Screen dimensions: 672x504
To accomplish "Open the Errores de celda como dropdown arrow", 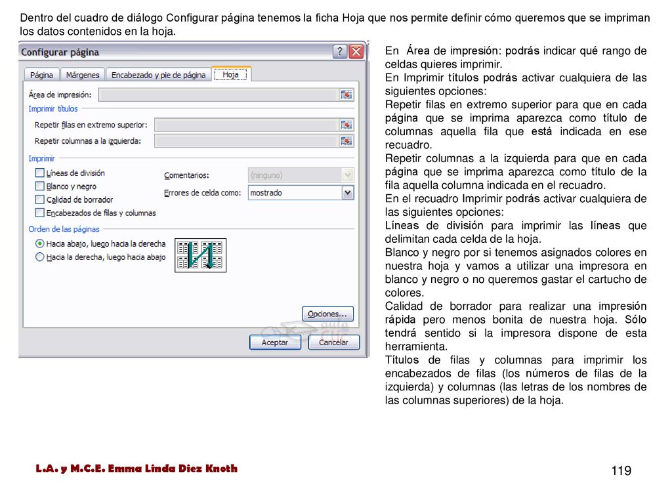I will click(x=348, y=193).
